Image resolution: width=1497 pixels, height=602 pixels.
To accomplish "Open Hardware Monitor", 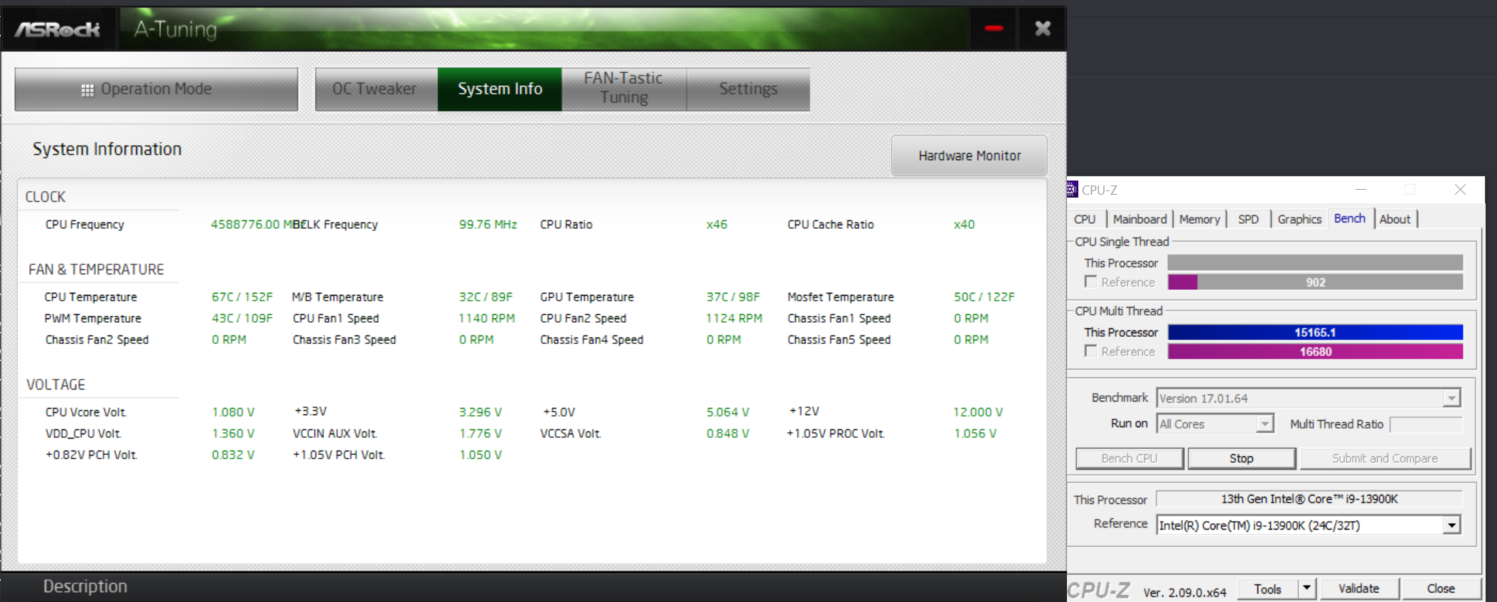I will [x=970, y=156].
